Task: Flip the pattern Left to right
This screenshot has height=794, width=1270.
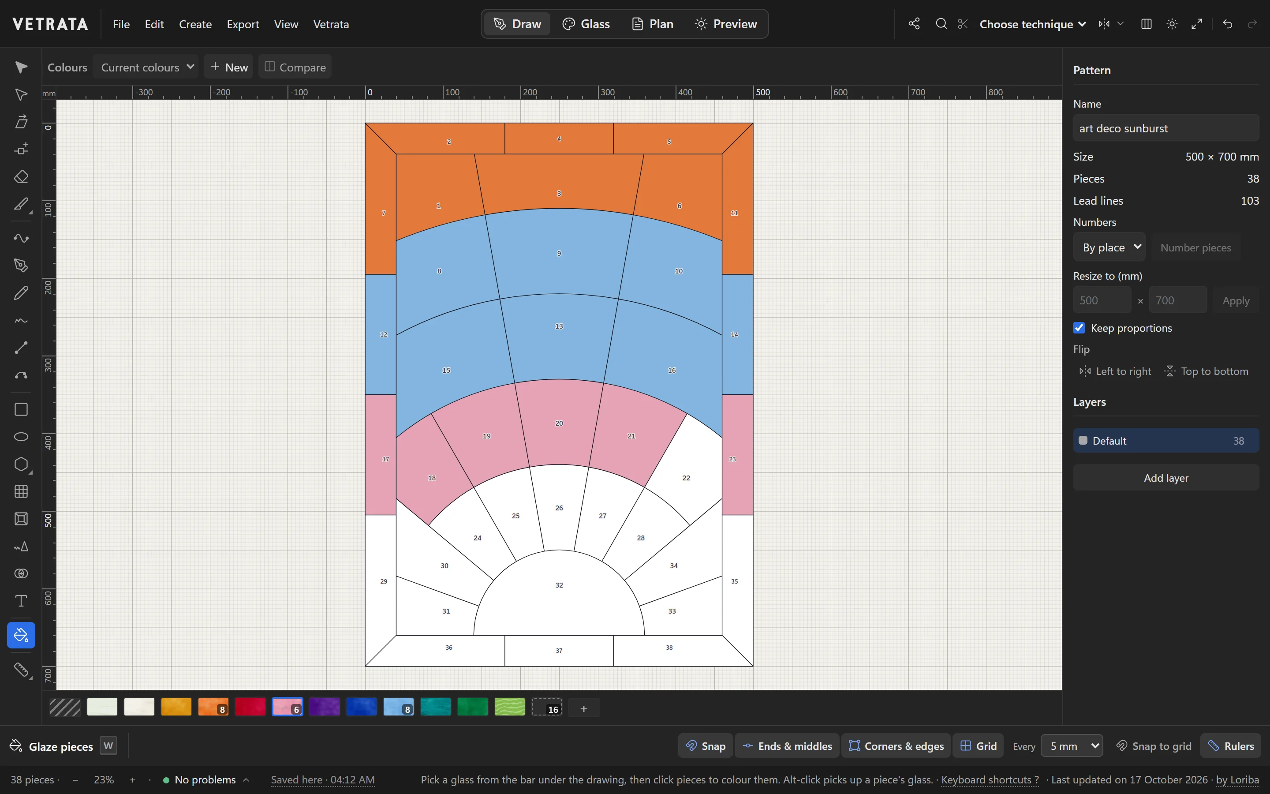Action: tap(1115, 371)
